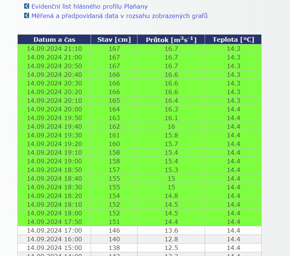Click the Průtok value 16.3
Screen dimensions: 290x256
[x=171, y=109]
